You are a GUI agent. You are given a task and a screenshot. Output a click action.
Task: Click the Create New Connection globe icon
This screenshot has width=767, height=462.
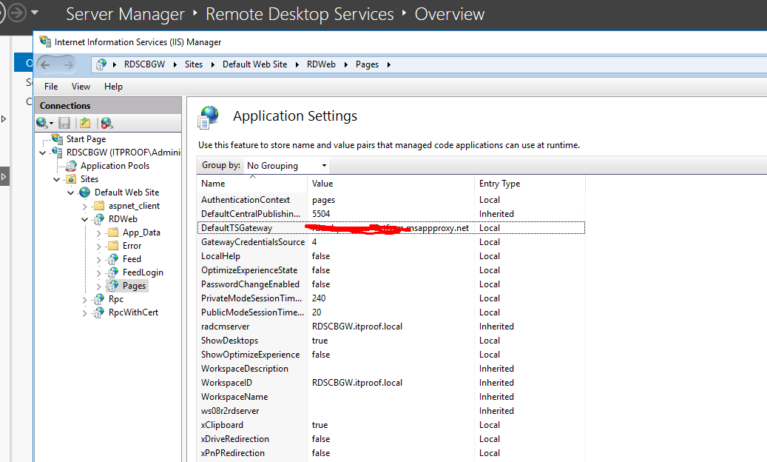(42, 123)
